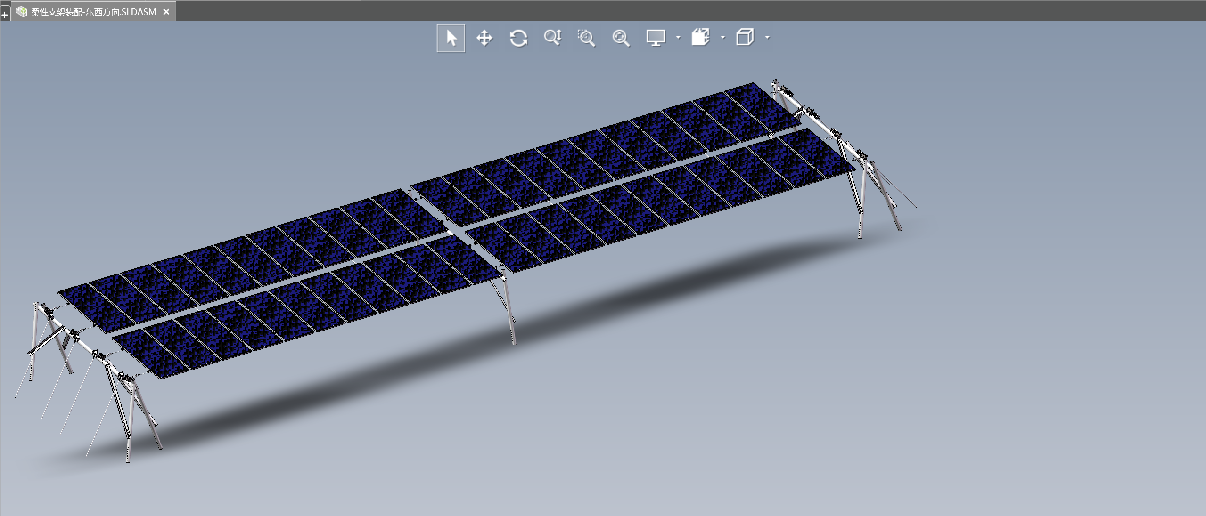This screenshot has height=516, width=1206.
Task: Open dropdown arrow beside display style cube
Action: click(767, 37)
